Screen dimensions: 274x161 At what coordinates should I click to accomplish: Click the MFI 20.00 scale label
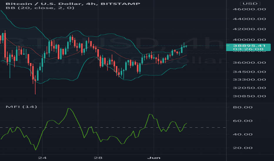click(x=243, y=148)
